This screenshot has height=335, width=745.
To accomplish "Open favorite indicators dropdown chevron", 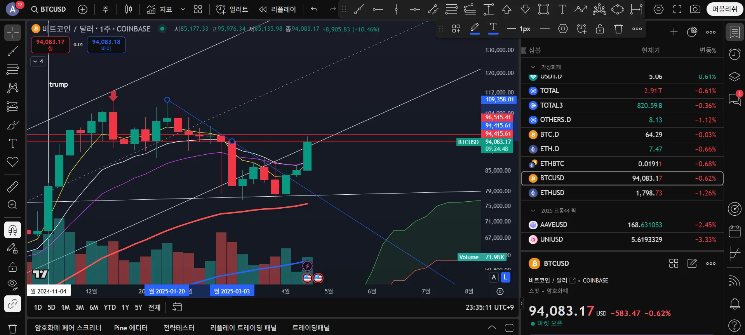I will [183, 9].
